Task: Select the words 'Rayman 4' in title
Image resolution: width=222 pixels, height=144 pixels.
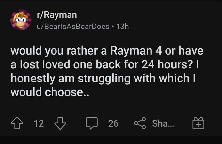Action: click(136, 51)
